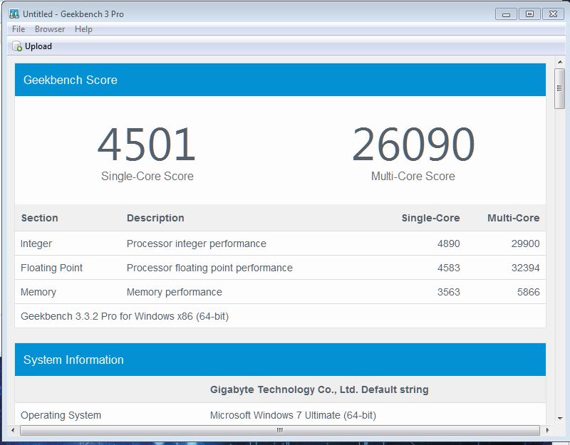This screenshot has height=445, width=570.
Task: Click the Section column header
Action: (40, 218)
